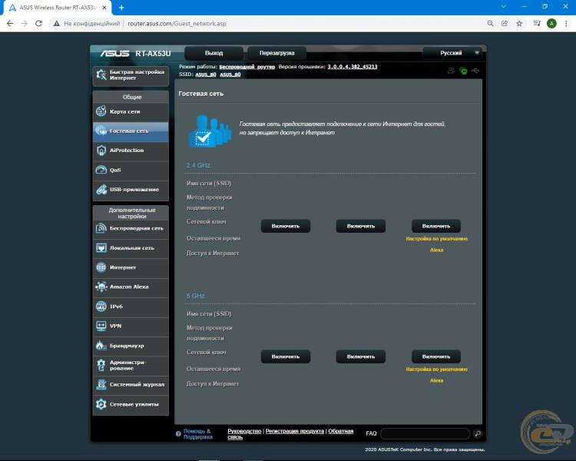Click the Перезагрузка button
This screenshot has height=461, width=576.
coord(277,53)
